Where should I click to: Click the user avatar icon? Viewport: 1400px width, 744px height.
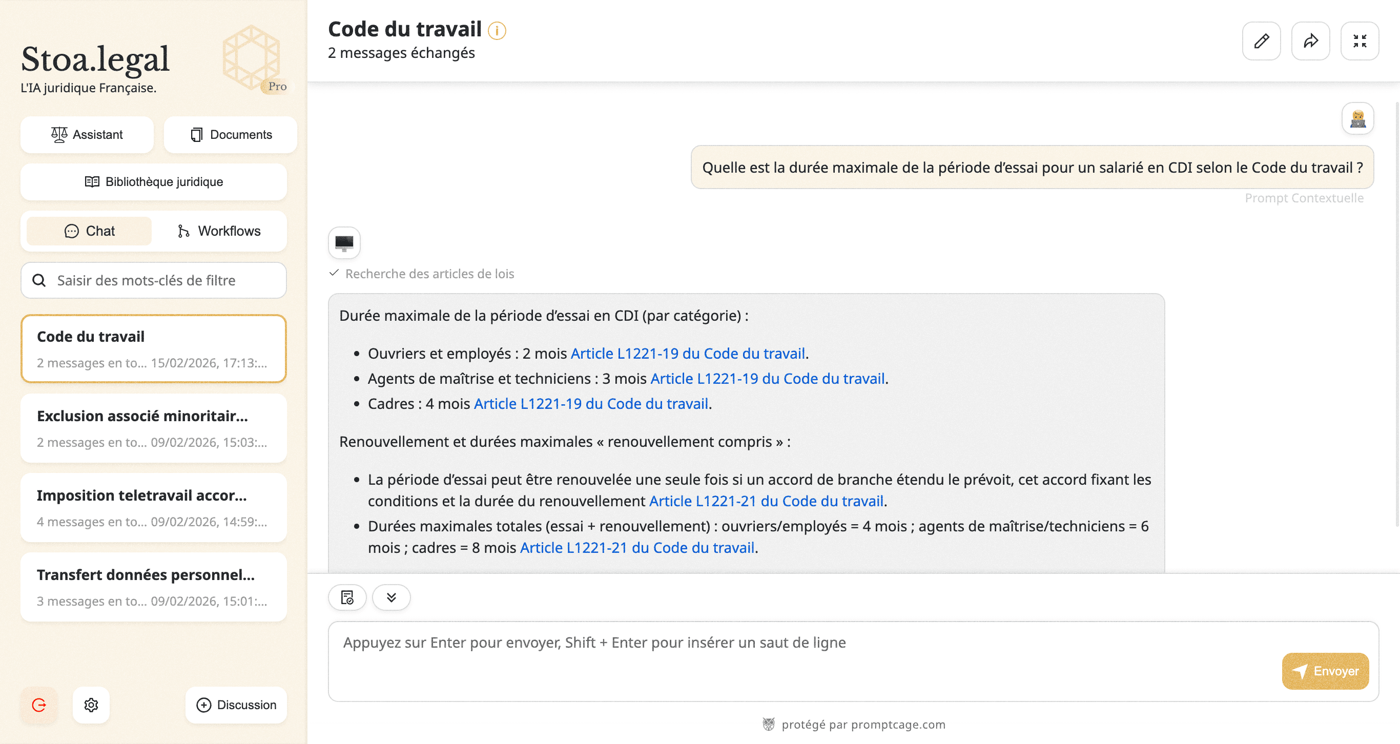pos(1357,118)
